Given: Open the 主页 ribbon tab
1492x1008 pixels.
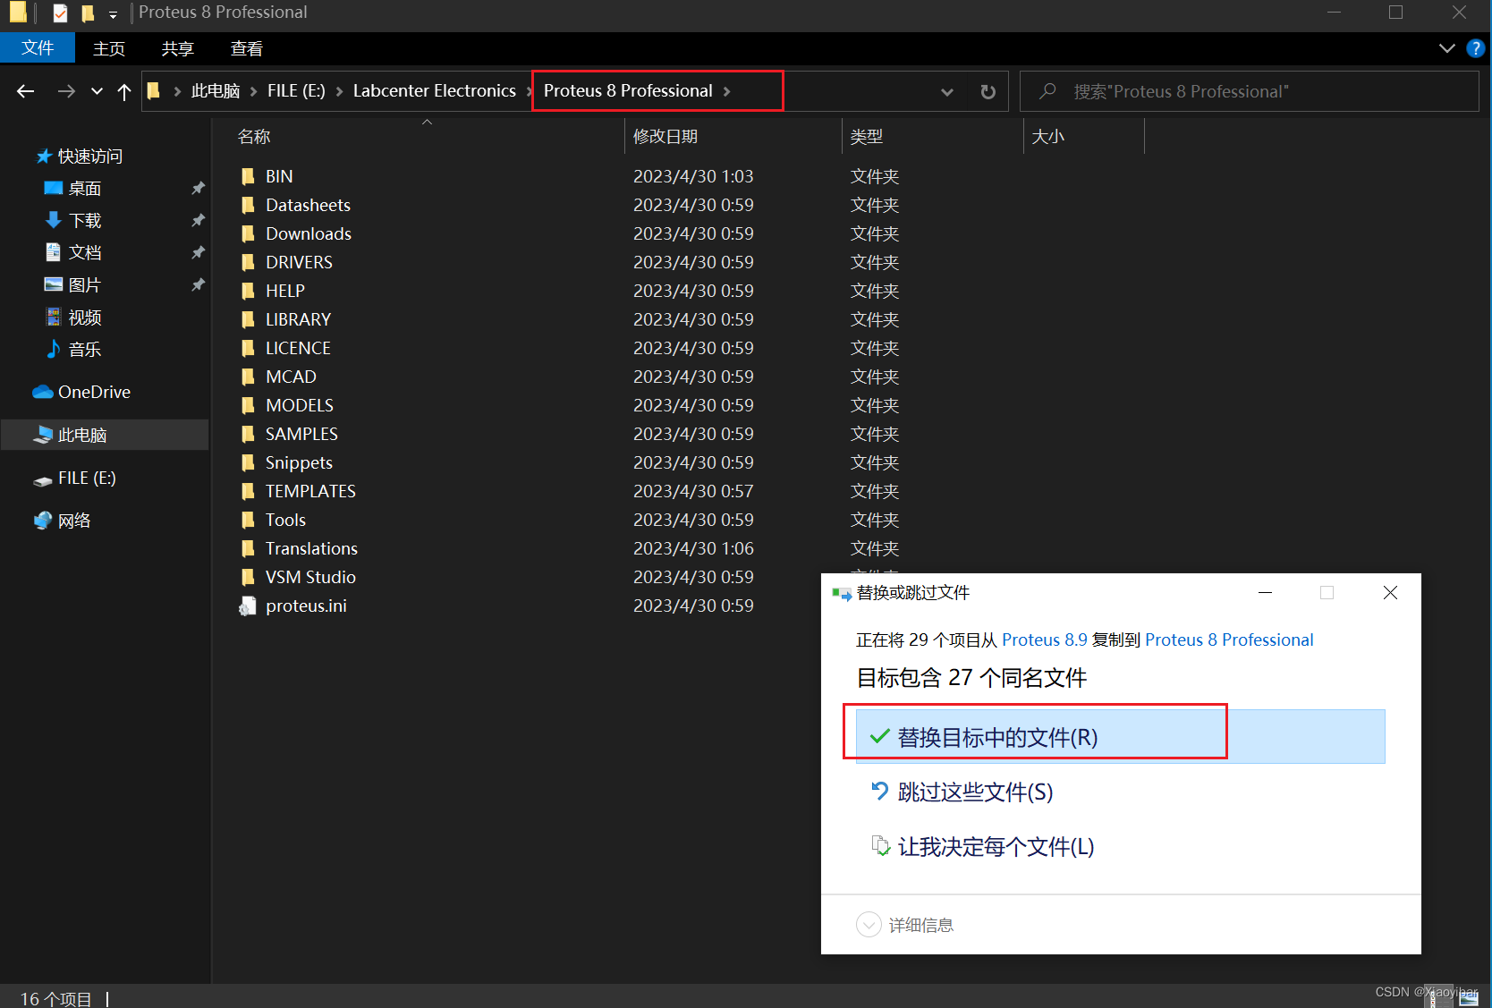Looking at the screenshot, I should tap(109, 48).
